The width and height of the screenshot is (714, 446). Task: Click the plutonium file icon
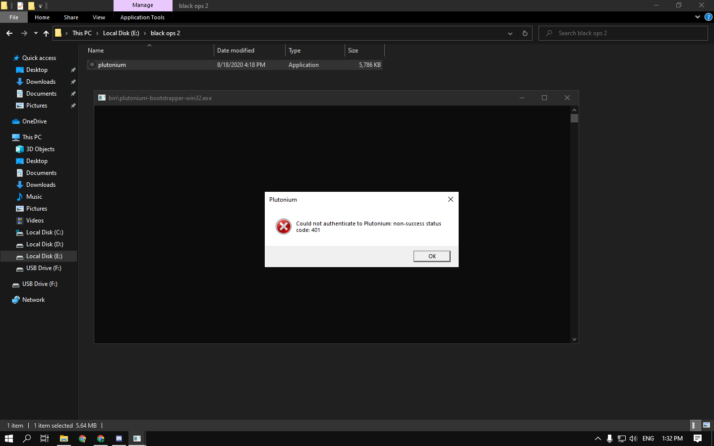pyautogui.click(x=92, y=65)
